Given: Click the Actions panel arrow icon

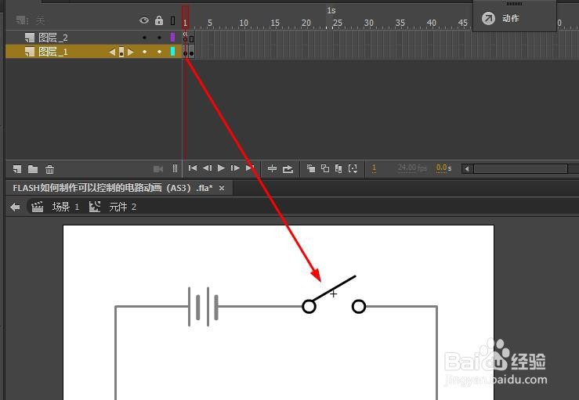Looking at the screenshot, I should pyautogui.click(x=488, y=18).
